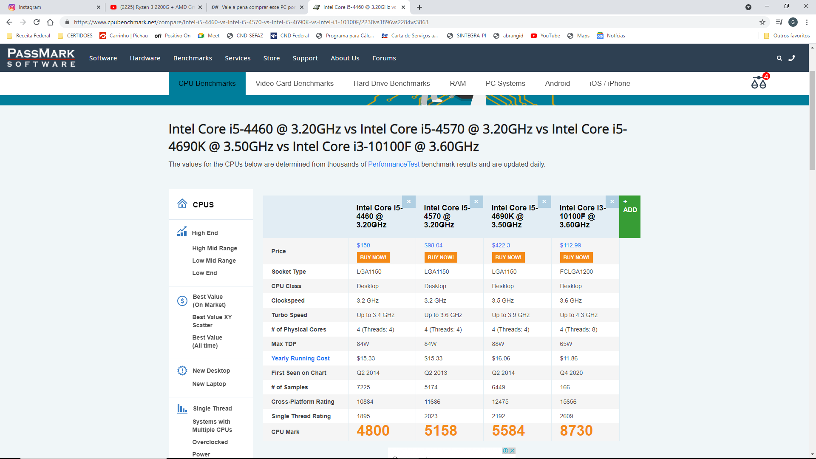Open the Services menu
816x459 pixels.
click(238, 58)
